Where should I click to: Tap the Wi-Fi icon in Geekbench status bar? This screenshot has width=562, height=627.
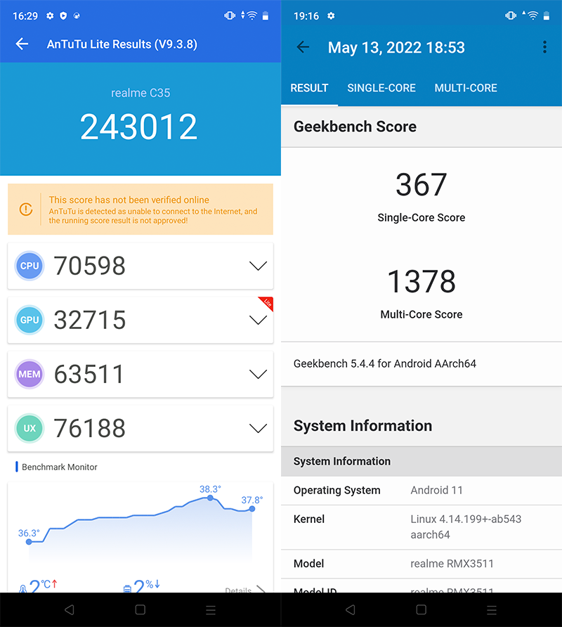click(x=532, y=15)
